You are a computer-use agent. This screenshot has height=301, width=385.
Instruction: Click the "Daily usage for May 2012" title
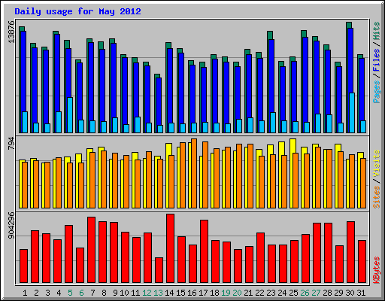(x=77, y=11)
